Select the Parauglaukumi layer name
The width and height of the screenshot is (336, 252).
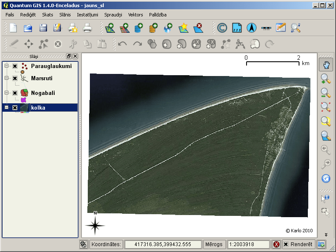[51, 66]
